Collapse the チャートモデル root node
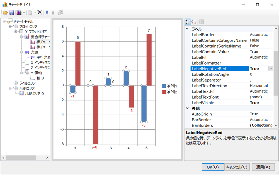 click(x=4, y=21)
